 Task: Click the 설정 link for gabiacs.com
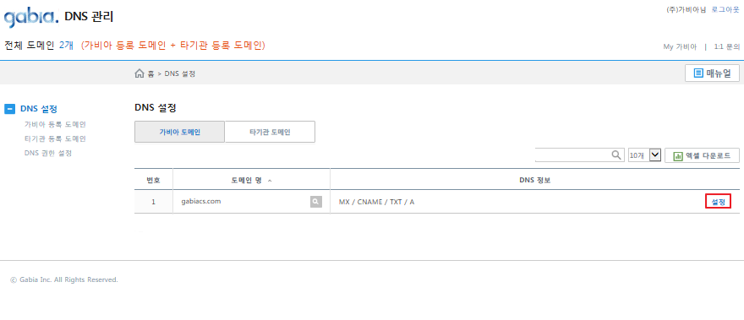click(x=719, y=202)
